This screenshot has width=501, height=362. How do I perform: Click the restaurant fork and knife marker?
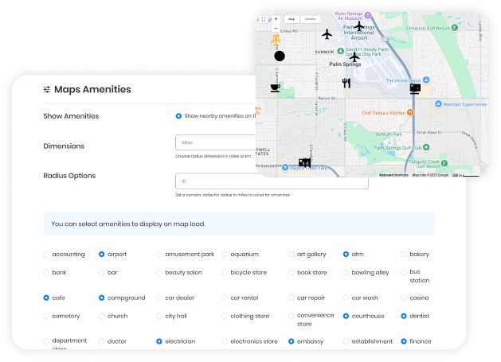346,83
